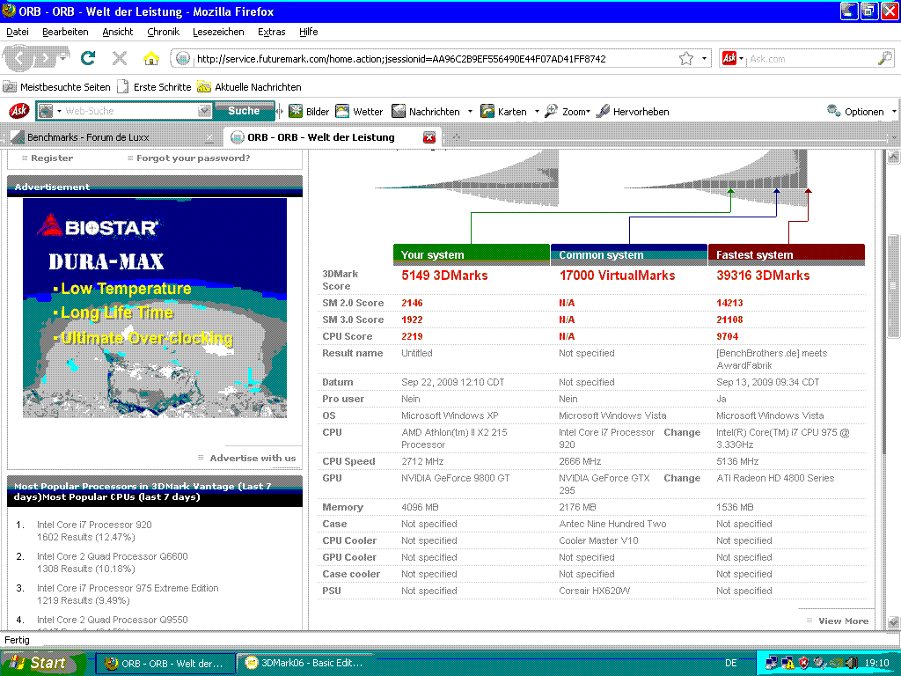Screen dimensions: 901x676
Task: Open the Bearbeiten menu
Action: tap(65, 32)
